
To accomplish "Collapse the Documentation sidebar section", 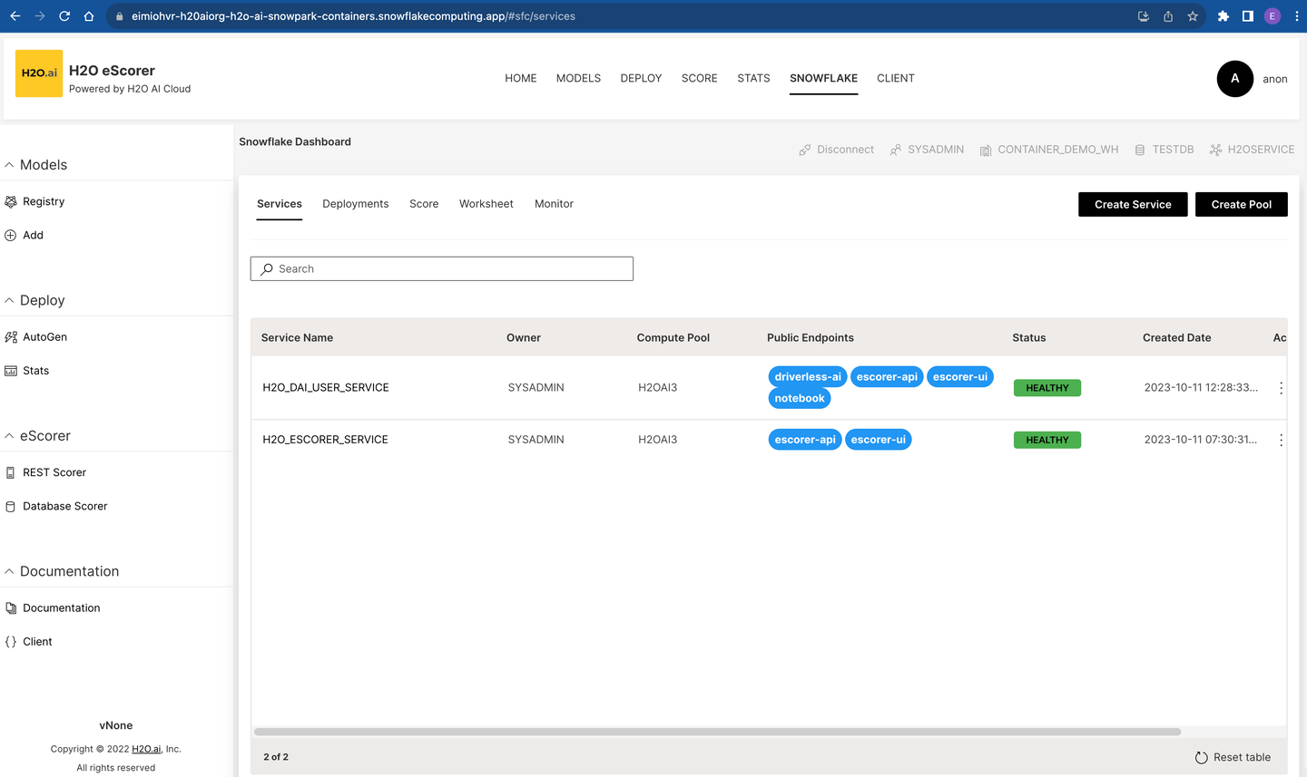I will [9, 571].
